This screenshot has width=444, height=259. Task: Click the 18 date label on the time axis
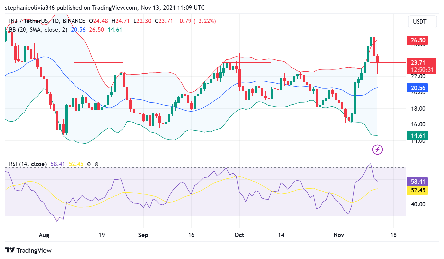pyautogui.click(x=393, y=235)
